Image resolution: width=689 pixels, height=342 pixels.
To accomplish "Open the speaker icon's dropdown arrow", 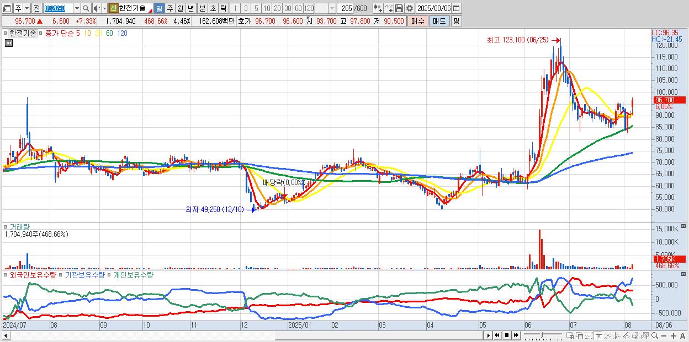I will tap(104, 8).
